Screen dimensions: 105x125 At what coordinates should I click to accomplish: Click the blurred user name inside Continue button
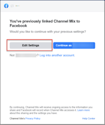(84, 45)
